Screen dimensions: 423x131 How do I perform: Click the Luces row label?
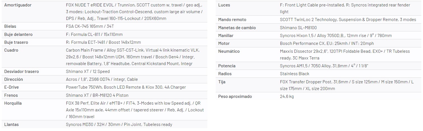pyautogui.click(x=224, y=5)
